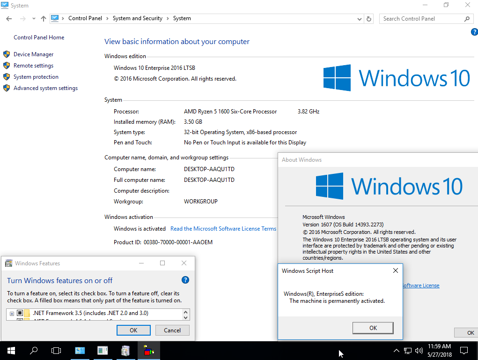Switch to the About Windows taskbar icon

coord(103,351)
